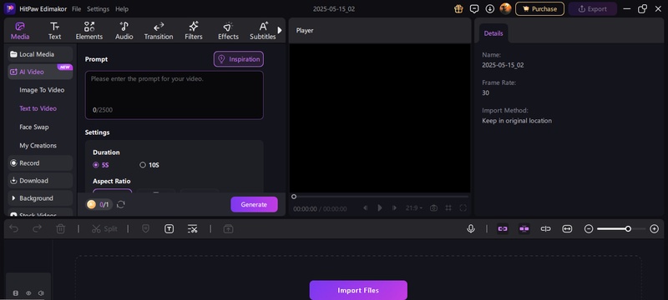This screenshot has width=668, height=300.
Task: Click the Import Files button
Action: pyautogui.click(x=358, y=290)
